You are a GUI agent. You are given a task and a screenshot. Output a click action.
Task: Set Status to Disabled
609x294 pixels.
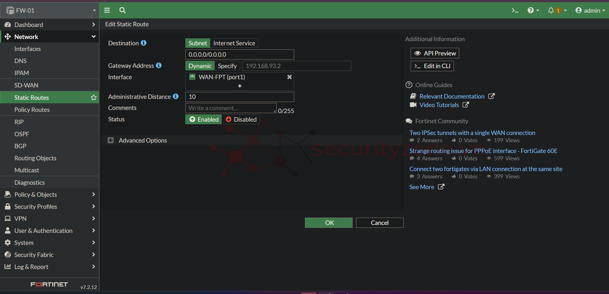point(241,119)
